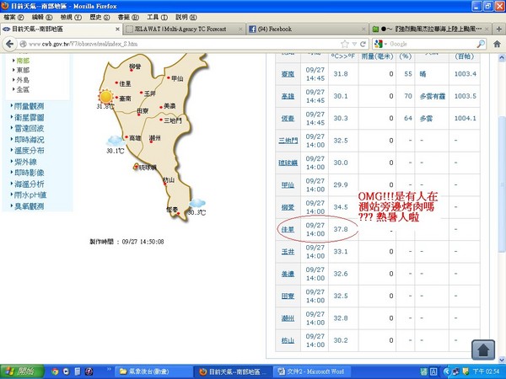Open the 佳里 station link in the table
The height and width of the screenshot is (379, 506).
pos(288,227)
